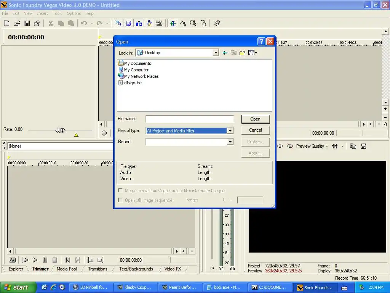The image size is (390, 293).
Task: Click the Redo arrow icon
Action: click(99, 23)
